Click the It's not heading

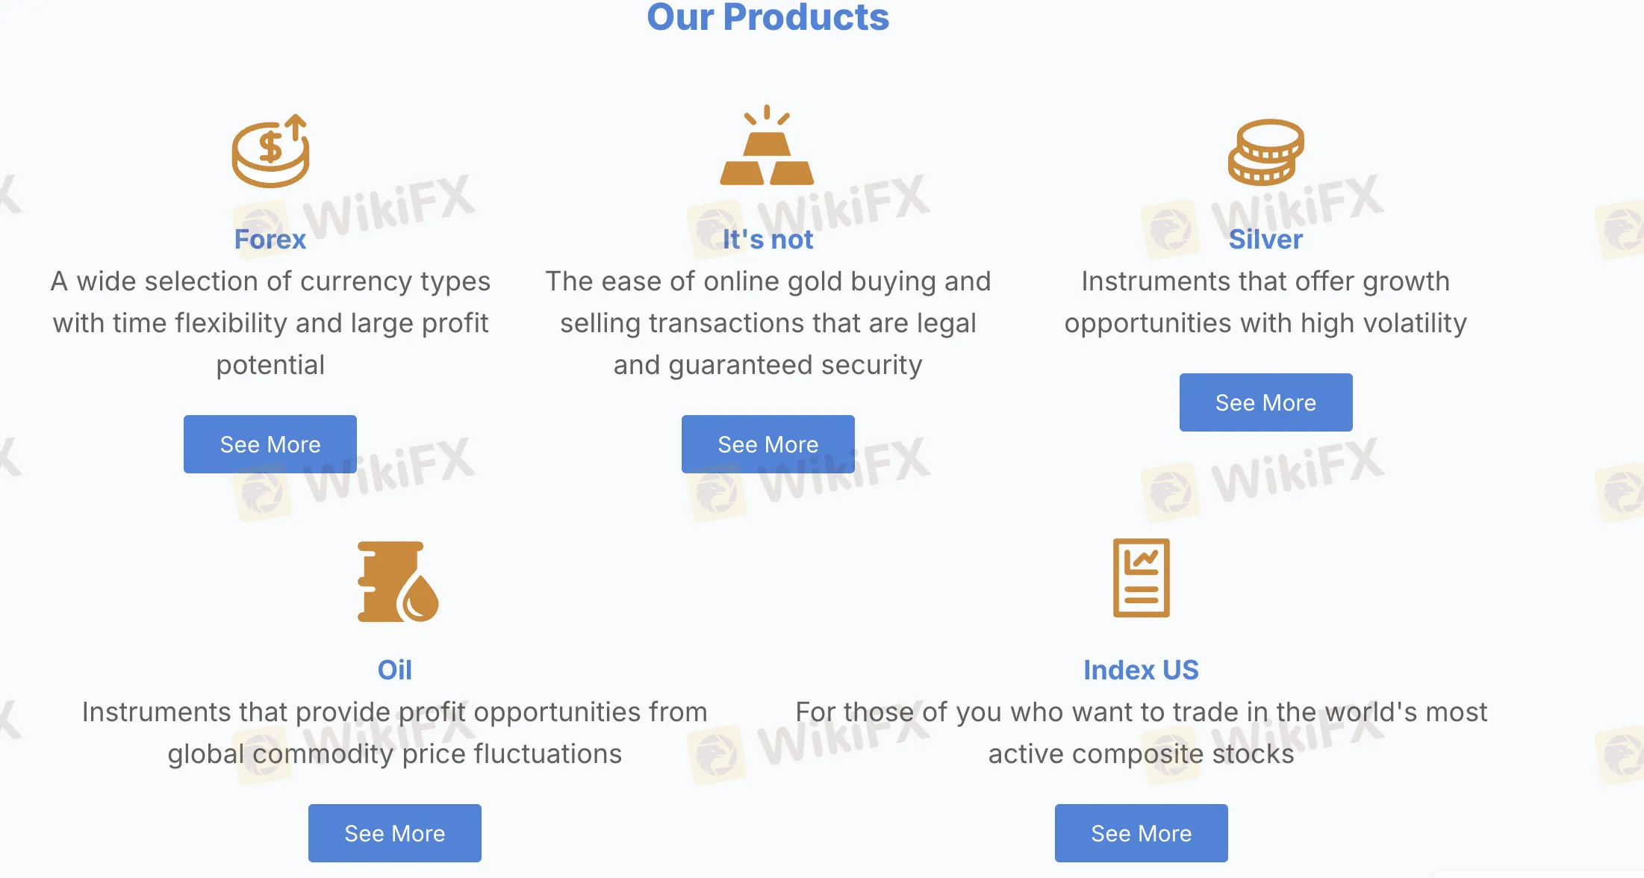point(767,239)
